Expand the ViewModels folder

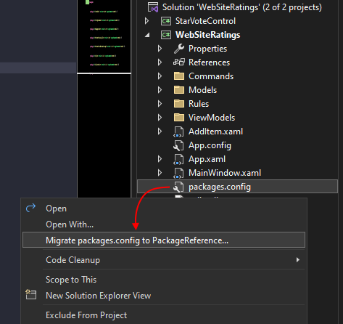click(160, 118)
